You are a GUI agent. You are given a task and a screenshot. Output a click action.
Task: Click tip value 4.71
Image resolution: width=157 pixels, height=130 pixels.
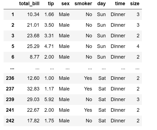coord(49,46)
